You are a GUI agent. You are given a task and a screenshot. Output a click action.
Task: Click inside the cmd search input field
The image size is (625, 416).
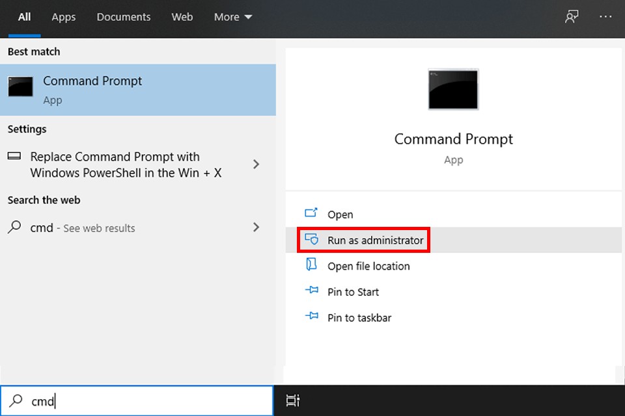point(130,401)
